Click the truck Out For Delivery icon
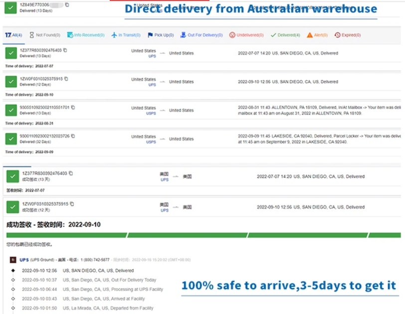The width and height of the screenshot is (405, 314). click(184, 35)
